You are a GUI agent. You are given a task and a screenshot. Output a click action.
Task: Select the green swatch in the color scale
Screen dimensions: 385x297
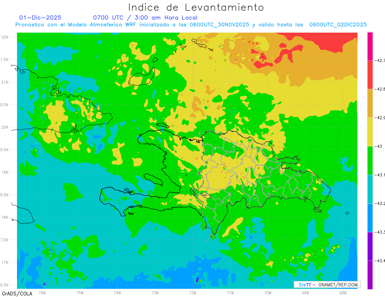click(x=370, y=160)
